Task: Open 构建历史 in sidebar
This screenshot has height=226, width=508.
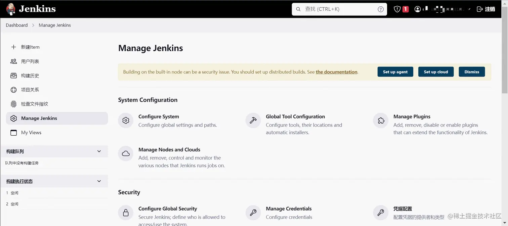Action: [x=30, y=76]
